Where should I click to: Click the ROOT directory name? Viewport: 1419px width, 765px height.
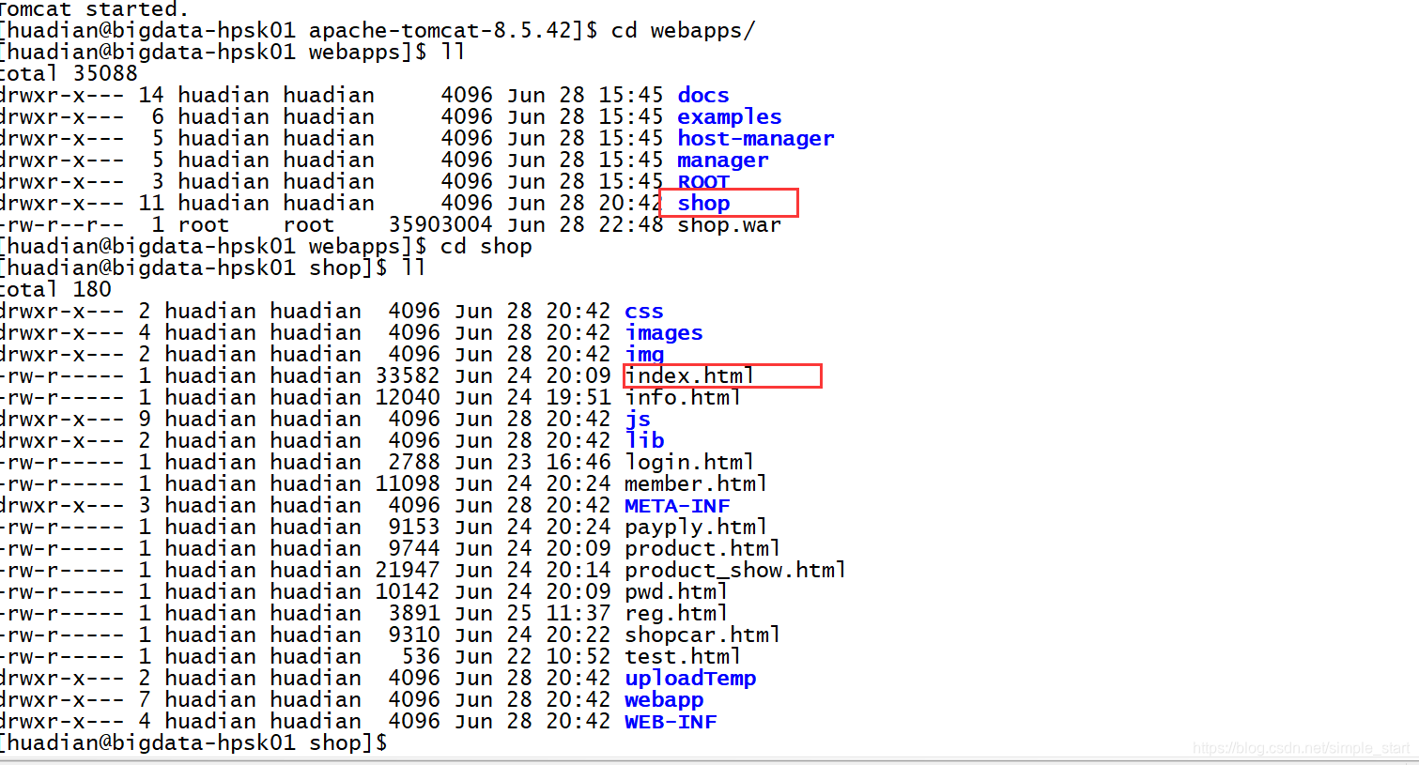703,182
